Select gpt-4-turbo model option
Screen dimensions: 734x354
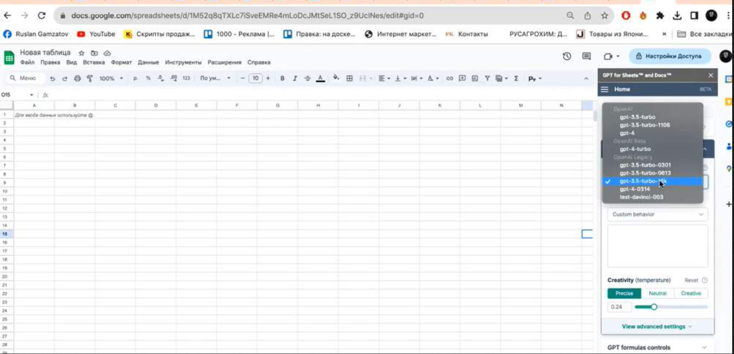[x=653, y=149]
